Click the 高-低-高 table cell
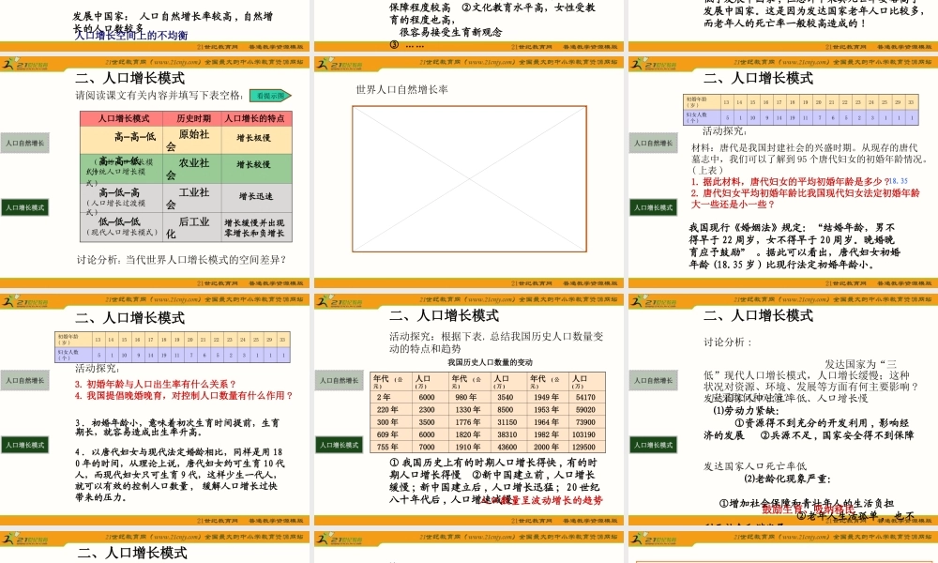 121,198
